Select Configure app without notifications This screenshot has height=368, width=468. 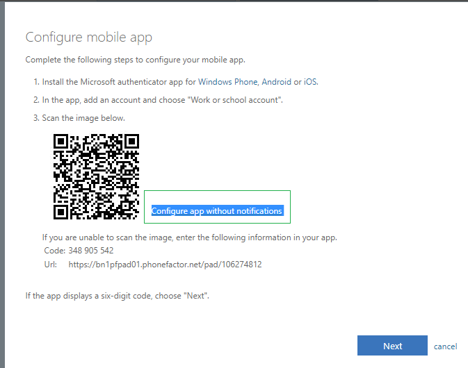pos(217,211)
